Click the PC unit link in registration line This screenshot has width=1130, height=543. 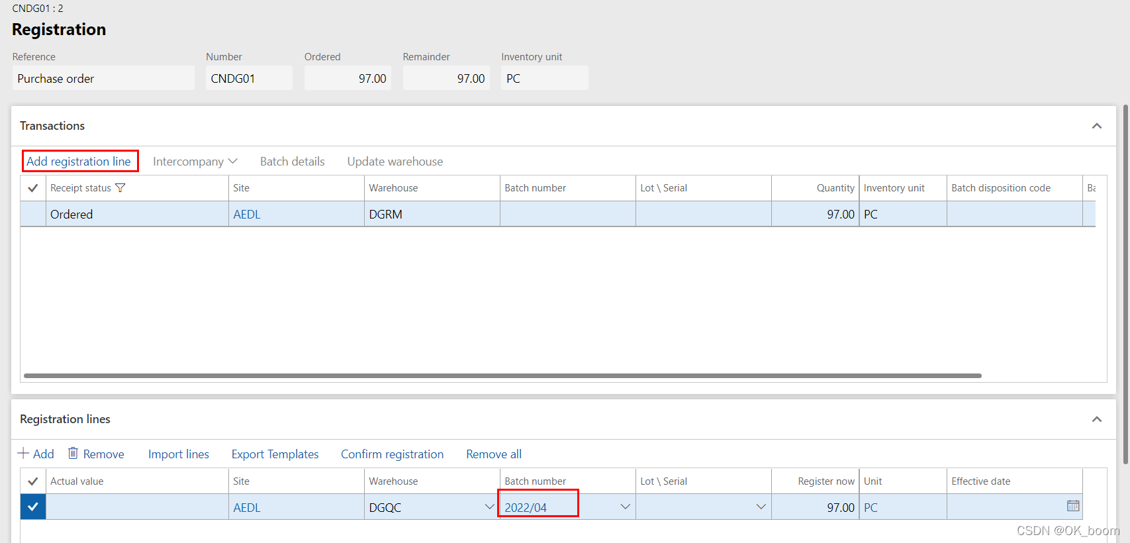click(x=871, y=508)
